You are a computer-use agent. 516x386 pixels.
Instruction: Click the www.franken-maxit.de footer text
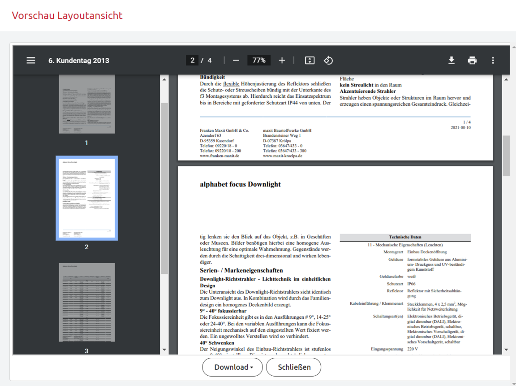(219, 156)
